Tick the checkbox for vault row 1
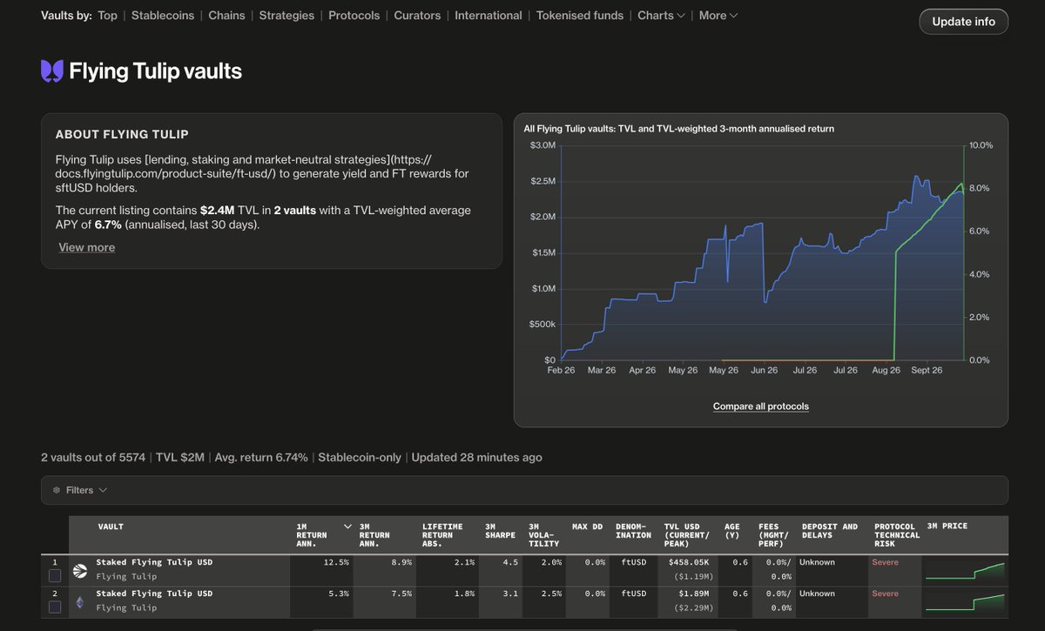Screen dimensions: 1045x631 coord(55,576)
